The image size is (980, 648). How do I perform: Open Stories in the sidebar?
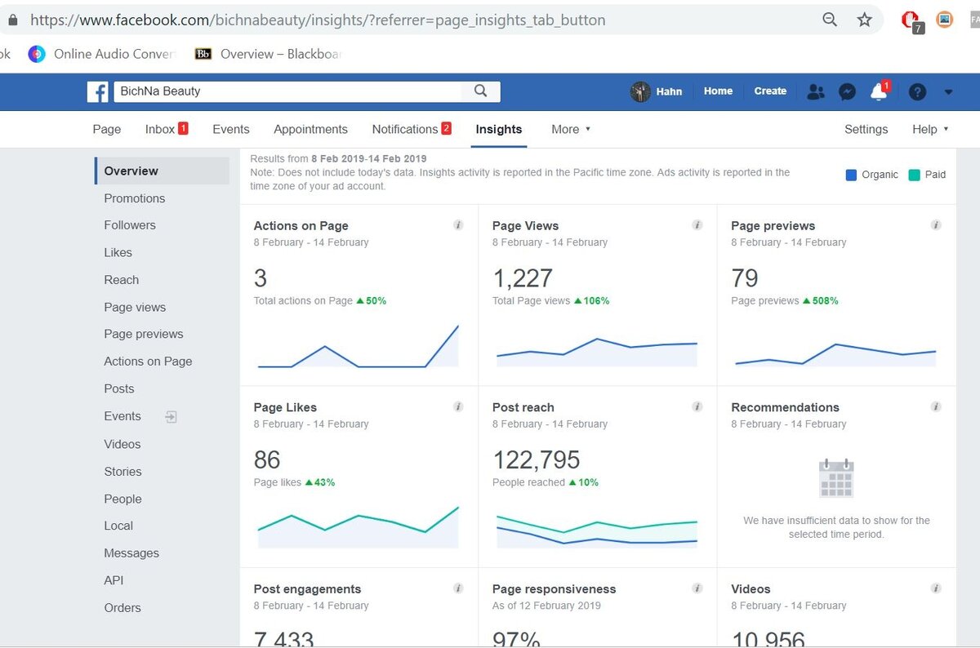(x=122, y=472)
